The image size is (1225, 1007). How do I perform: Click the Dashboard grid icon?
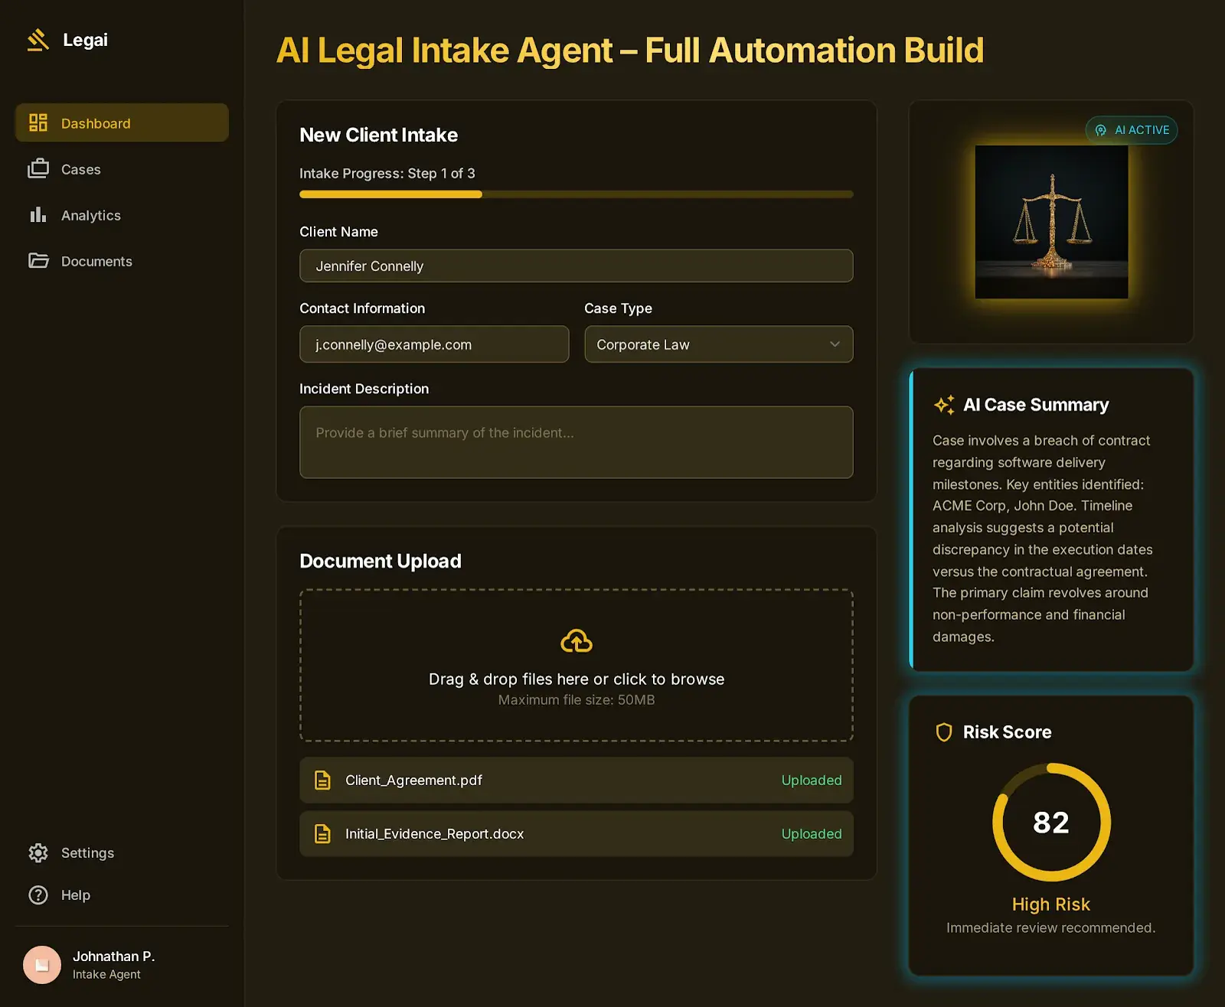point(38,122)
